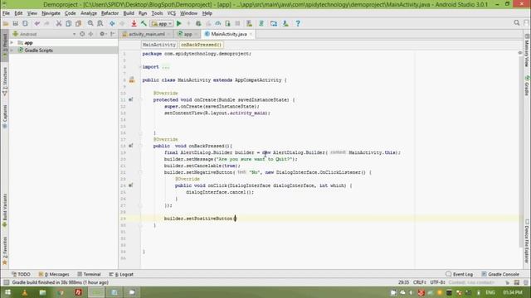
Task: Click the SDK Manager download icon
Action: pyautogui.click(x=285, y=23)
